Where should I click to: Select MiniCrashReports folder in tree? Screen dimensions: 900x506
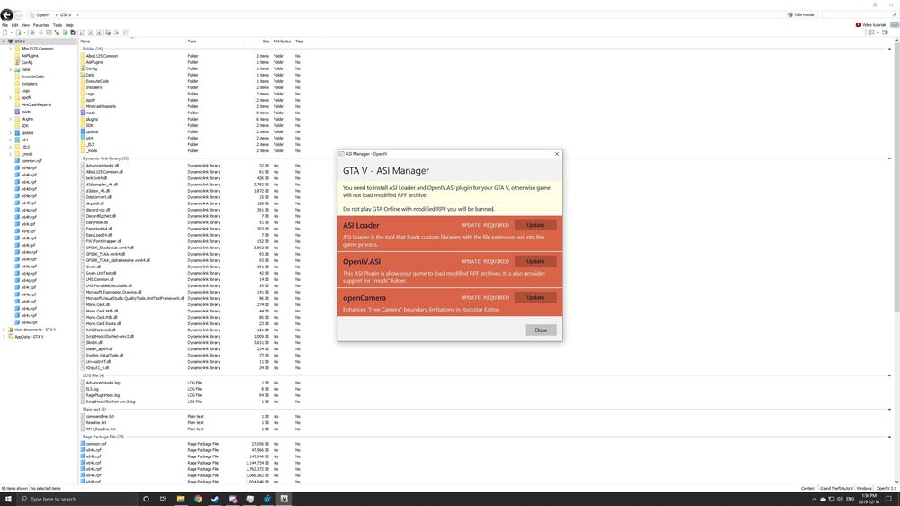[36, 104]
